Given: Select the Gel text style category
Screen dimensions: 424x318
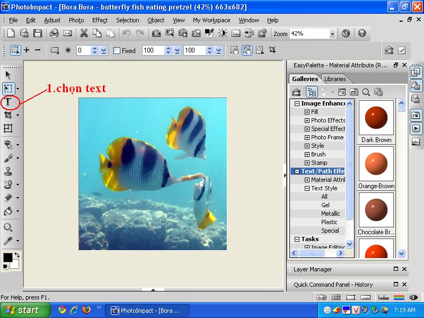Looking at the screenshot, I should click(x=325, y=205).
